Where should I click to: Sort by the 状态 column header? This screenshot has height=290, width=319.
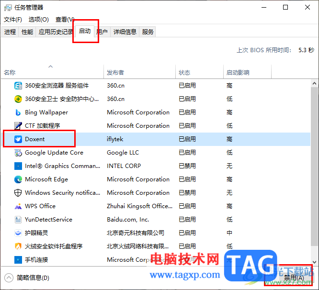point(199,73)
